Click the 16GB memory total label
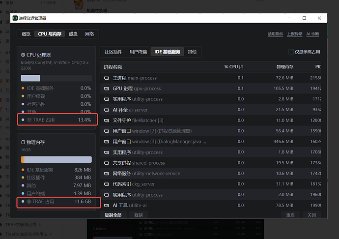This screenshot has width=339, height=239. pos(26,150)
